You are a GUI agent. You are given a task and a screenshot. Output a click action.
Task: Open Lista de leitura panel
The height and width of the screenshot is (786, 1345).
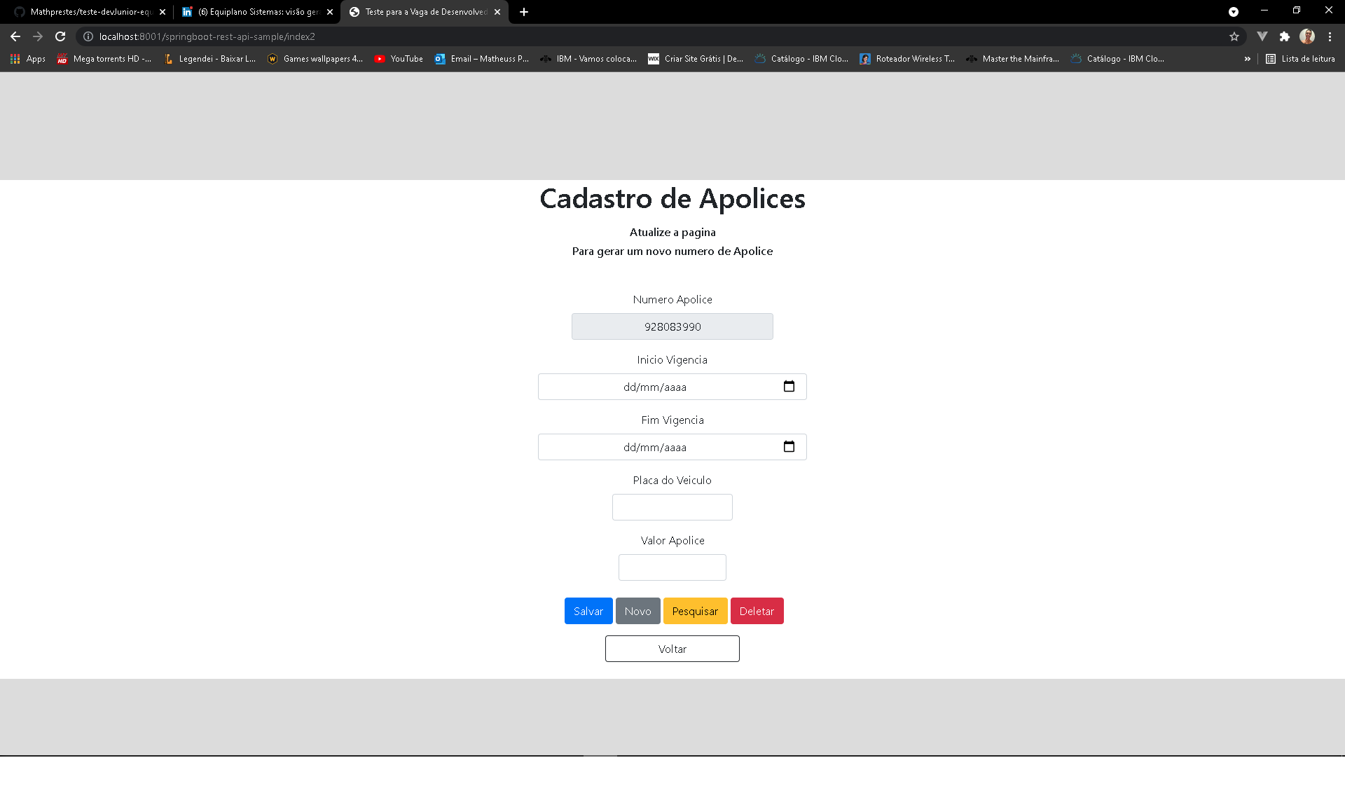(x=1300, y=59)
